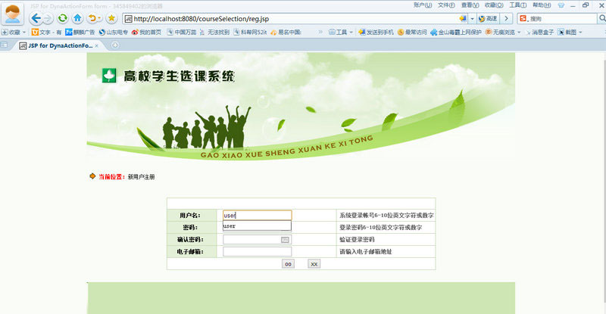
Task: Click the oo submit button
Action: pyautogui.click(x=288, y=264)
